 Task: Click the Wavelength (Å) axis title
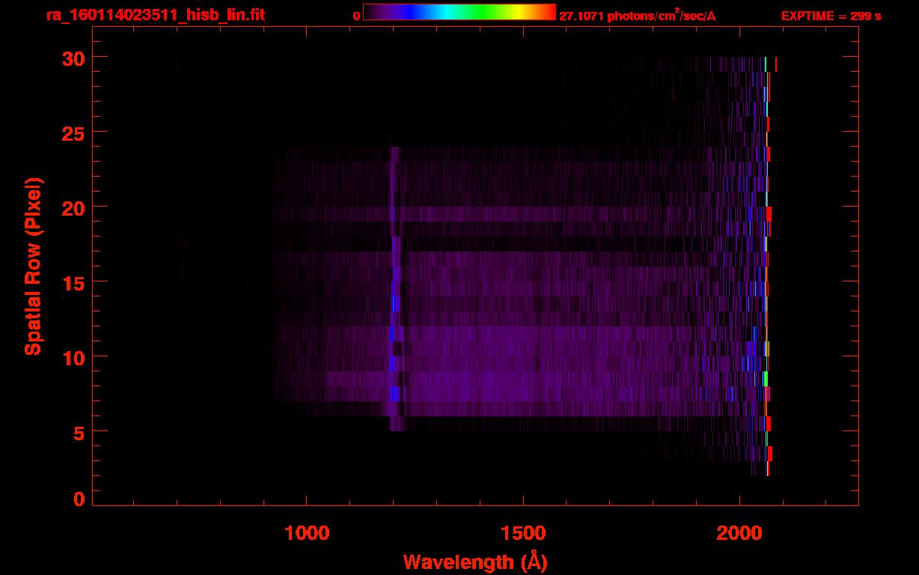475,562
